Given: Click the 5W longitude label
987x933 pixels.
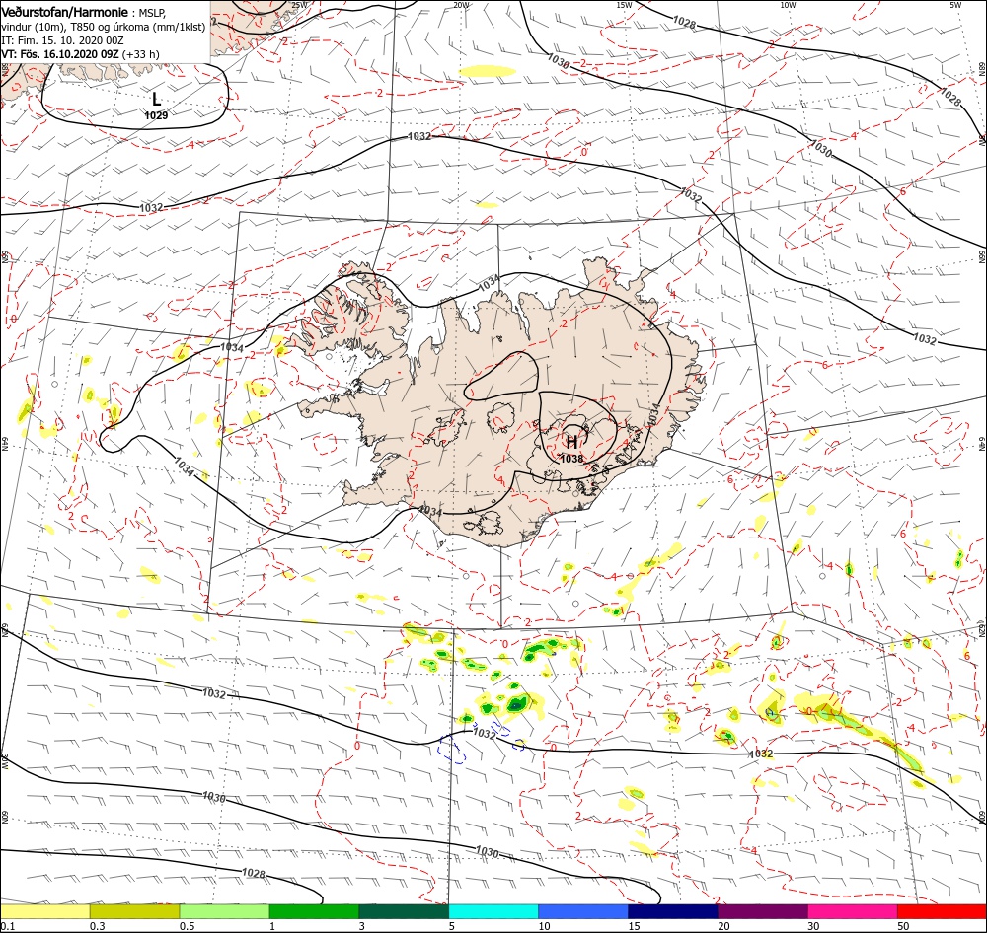Looking at the screenshot, I should tap(954, 5).
